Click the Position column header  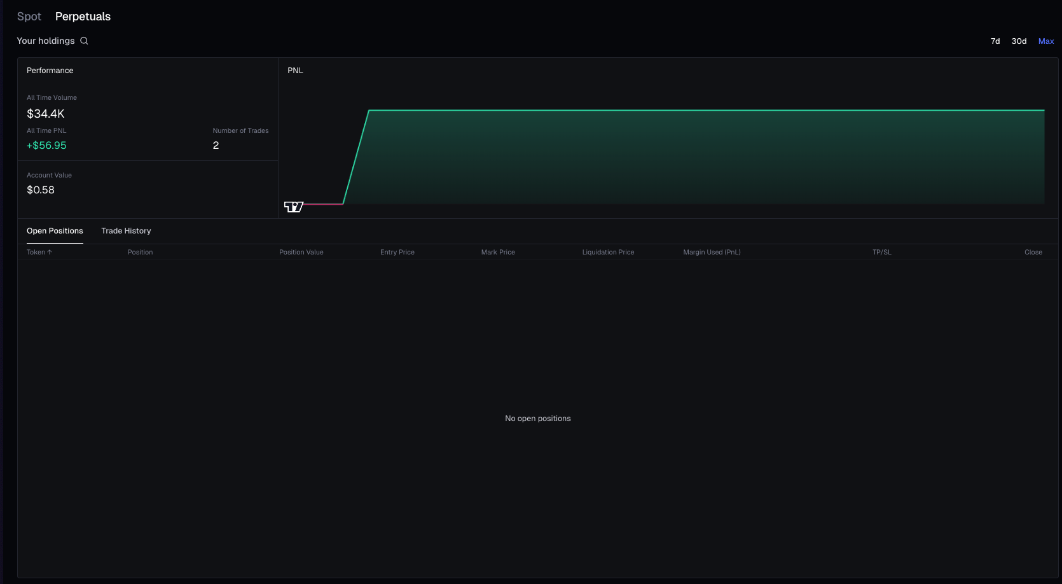pyautogui.click(x=140, y=253)
